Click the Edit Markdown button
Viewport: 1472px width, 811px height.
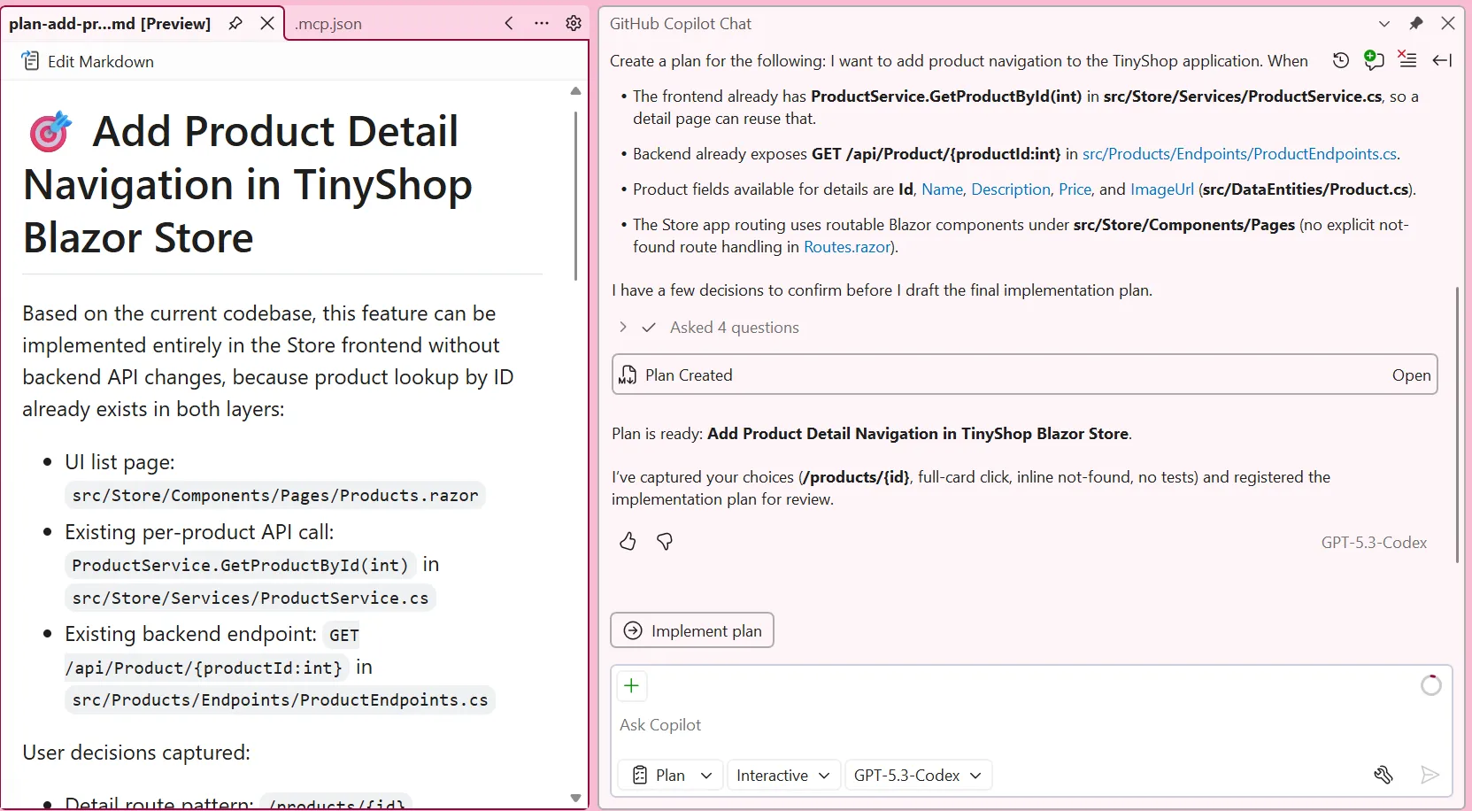point(88,61)
